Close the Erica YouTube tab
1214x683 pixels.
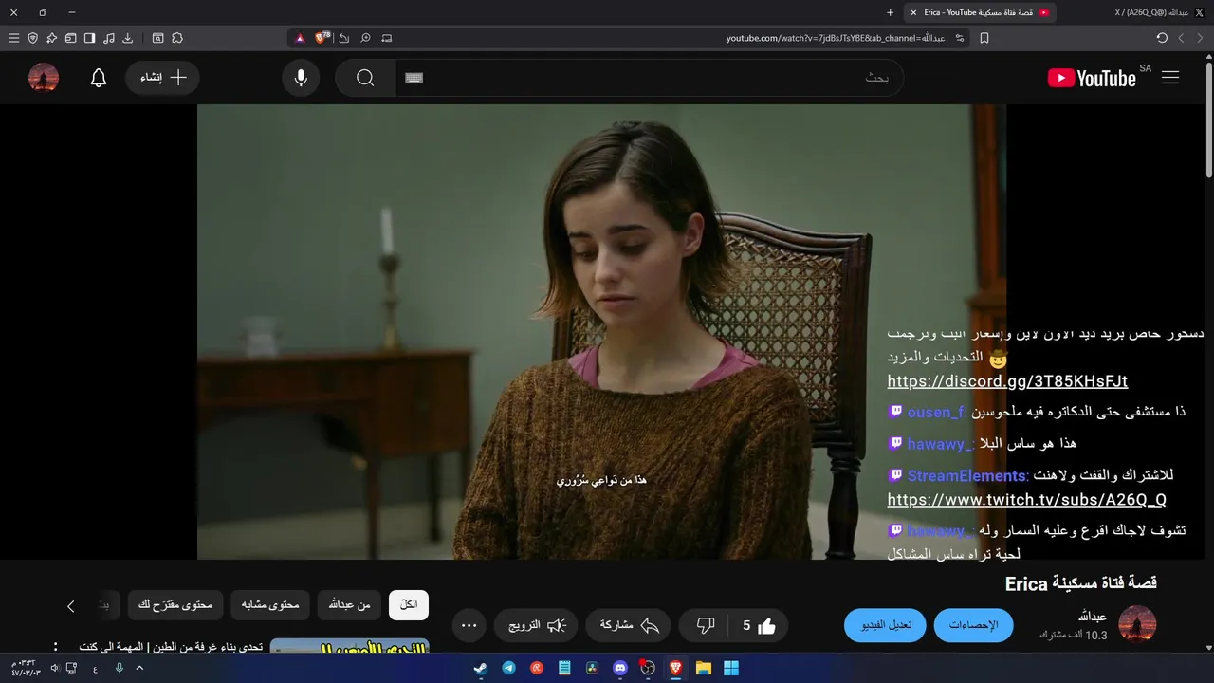click(x=913, y=12)
